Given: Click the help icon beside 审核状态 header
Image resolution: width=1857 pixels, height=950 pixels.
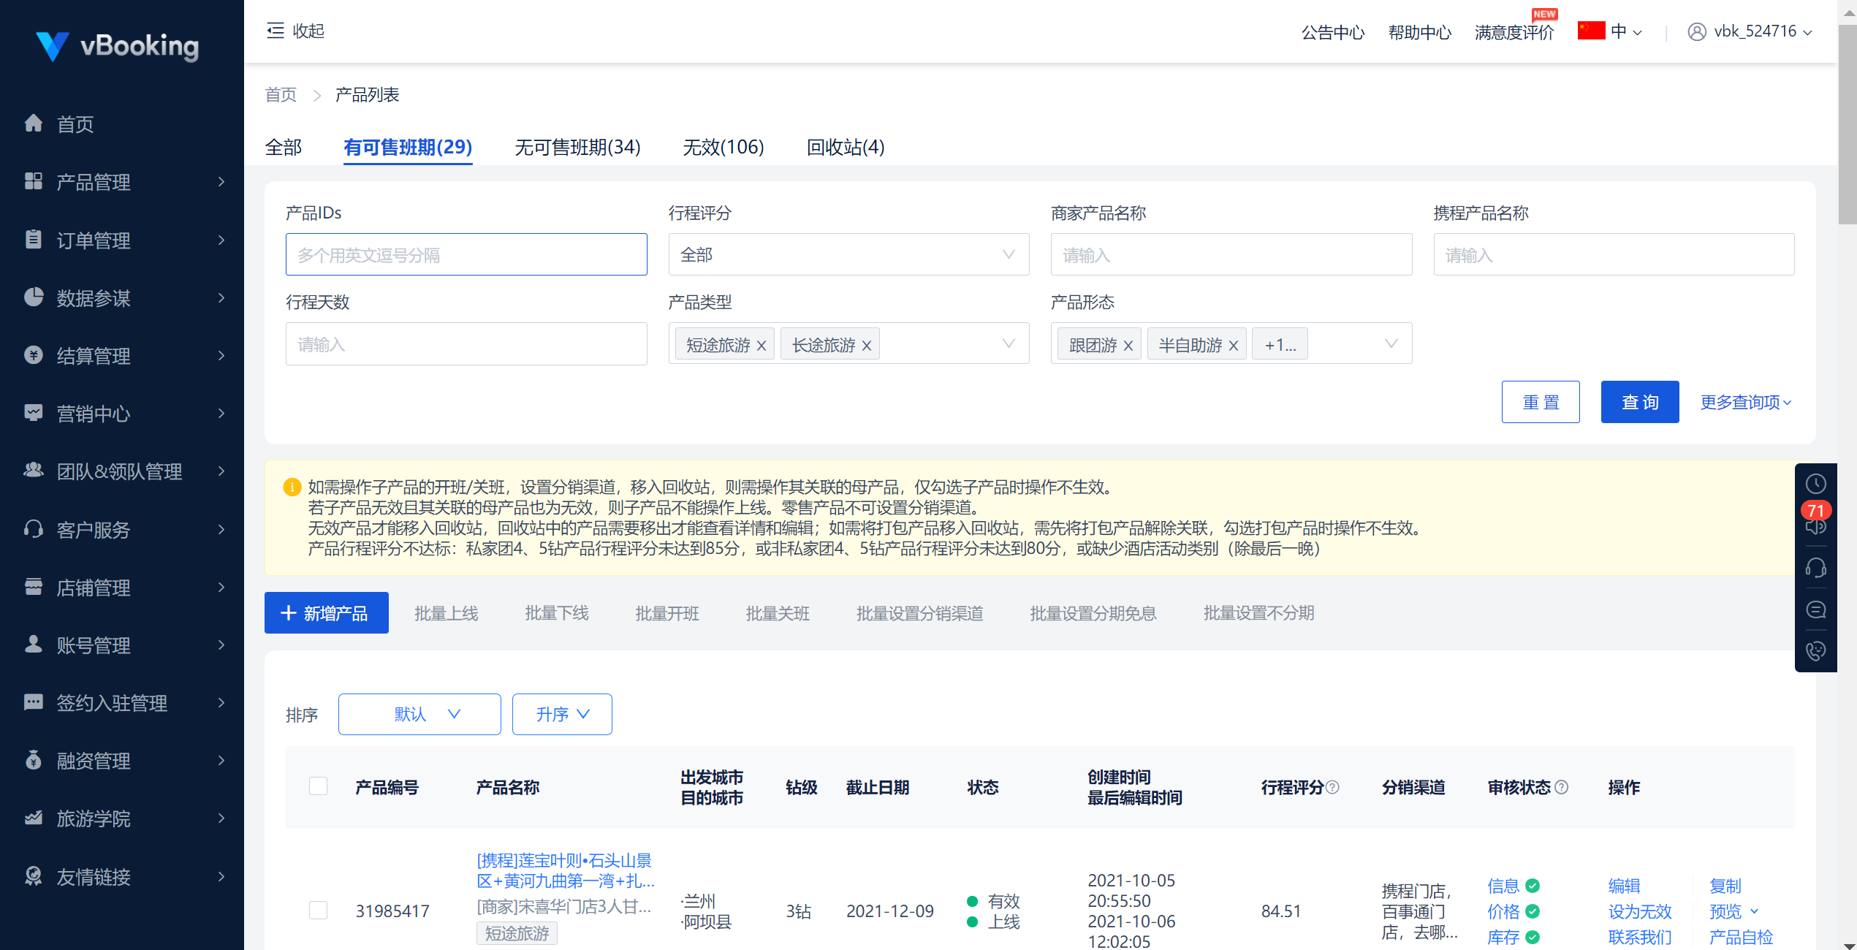Looking at the screenshot, I should 1562,787.
